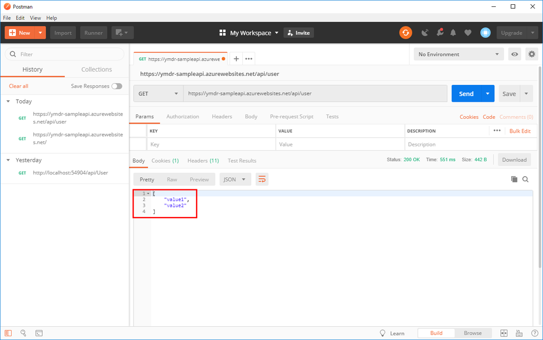
Task: Collapse the Yesterday history group
Action: (x=8, y=160)
